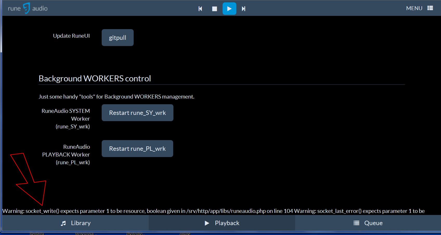Switch to the Library tab
This screenshot has height=235, width=441.
tap(75, 223)
